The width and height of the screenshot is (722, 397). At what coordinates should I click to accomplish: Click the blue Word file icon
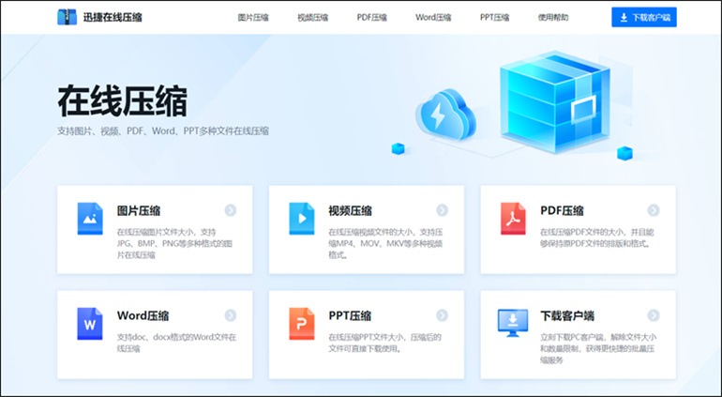[90, 324]
